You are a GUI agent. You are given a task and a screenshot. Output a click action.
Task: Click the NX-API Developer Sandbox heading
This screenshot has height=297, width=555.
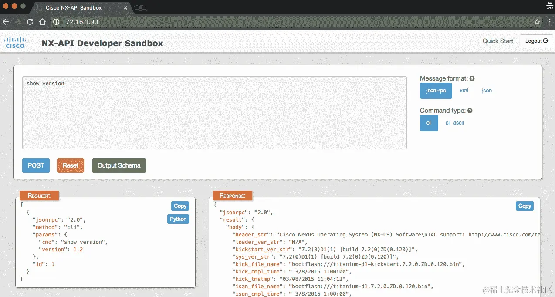click(102, 43)
